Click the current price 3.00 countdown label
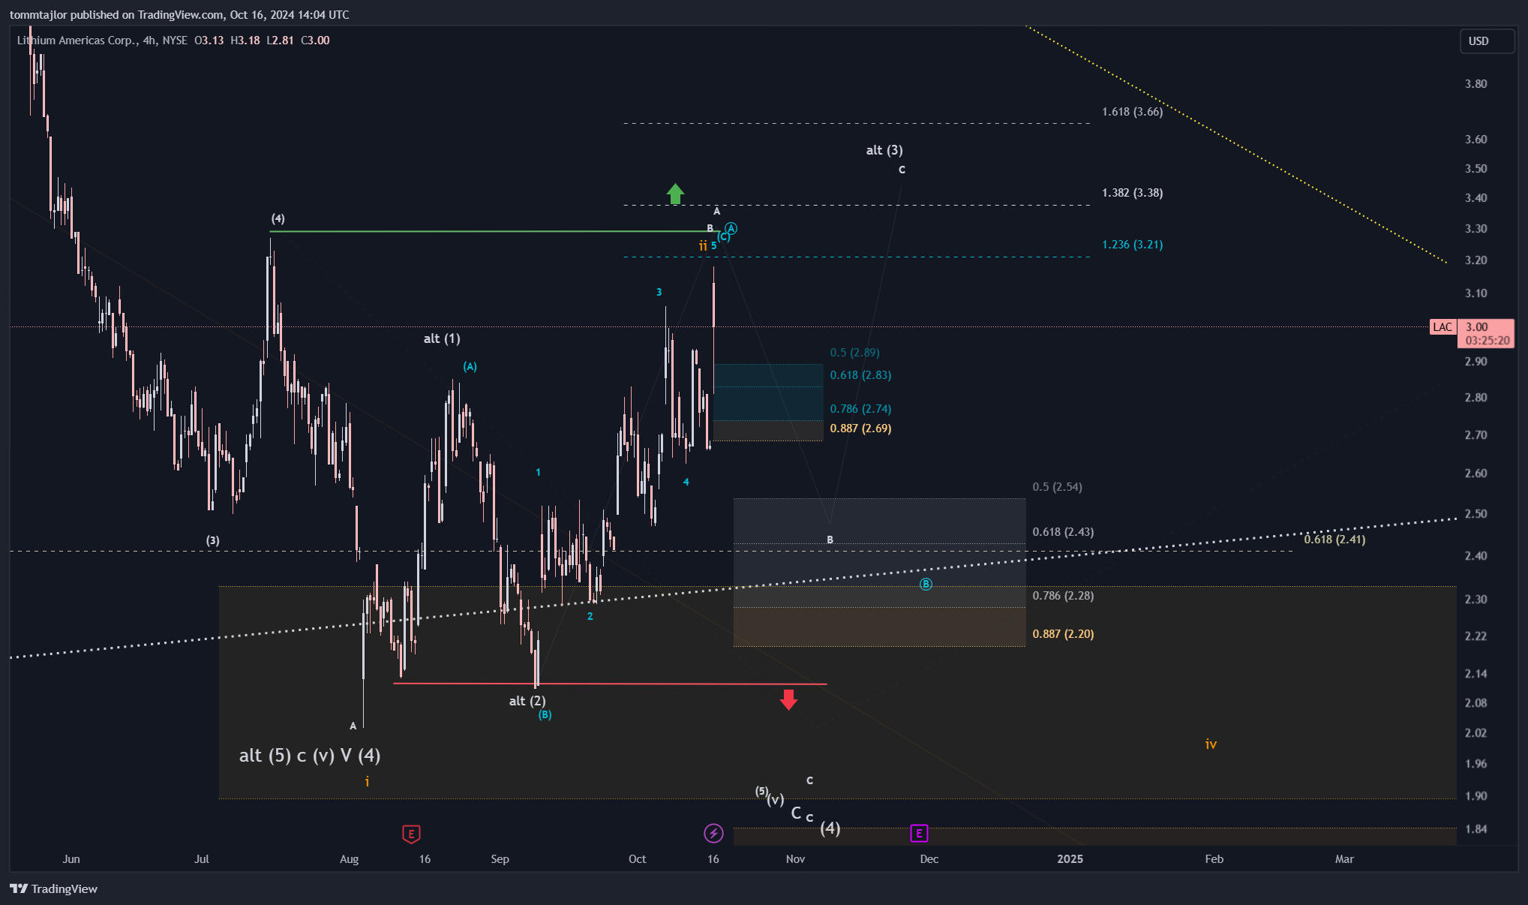1528x905 pixels. 1486,333
